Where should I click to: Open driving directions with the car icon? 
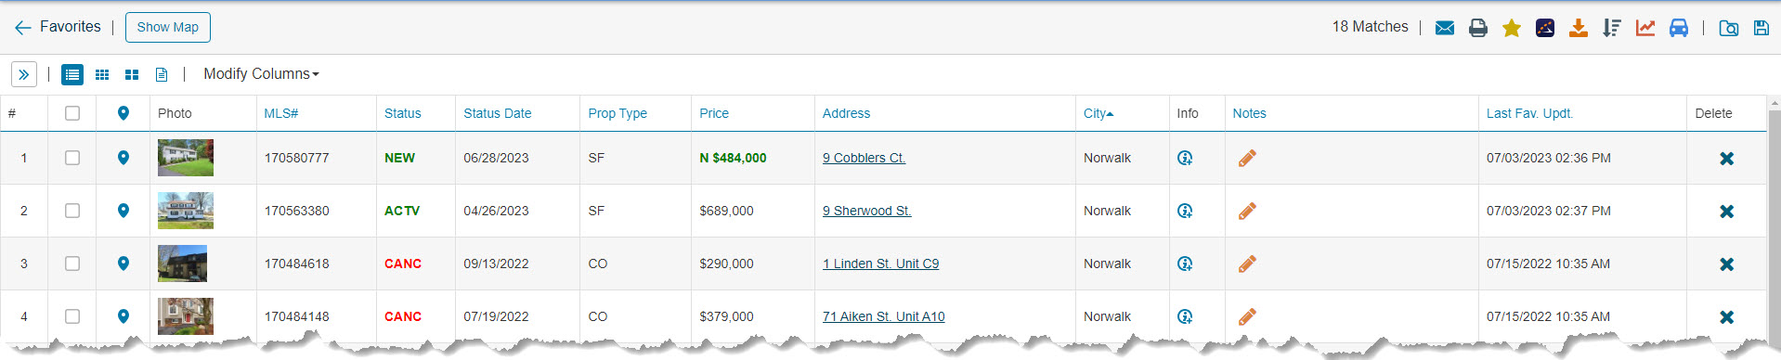(x=1679, y=28)
